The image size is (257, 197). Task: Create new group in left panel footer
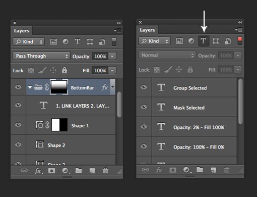(x=79, y=170)
